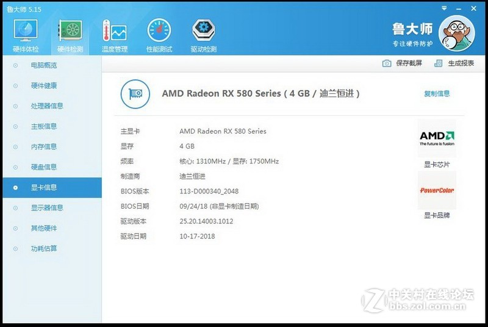
Task: Close the 鲁大师 window
Action: click(x=474, y=9)
